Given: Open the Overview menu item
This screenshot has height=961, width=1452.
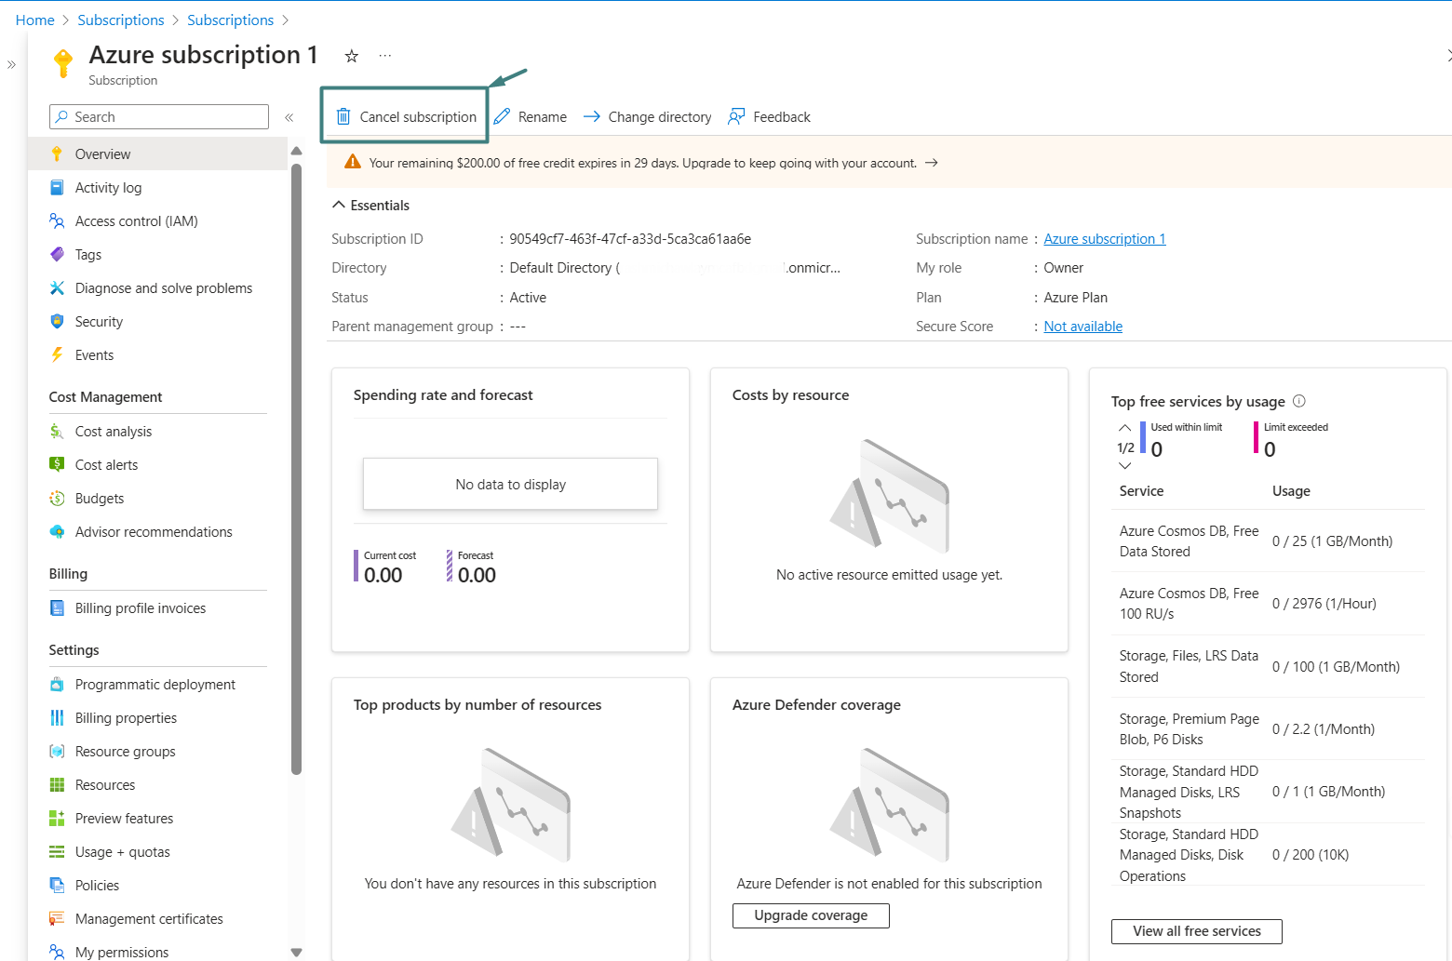Looking at the screenshot, I should point(157,153).
